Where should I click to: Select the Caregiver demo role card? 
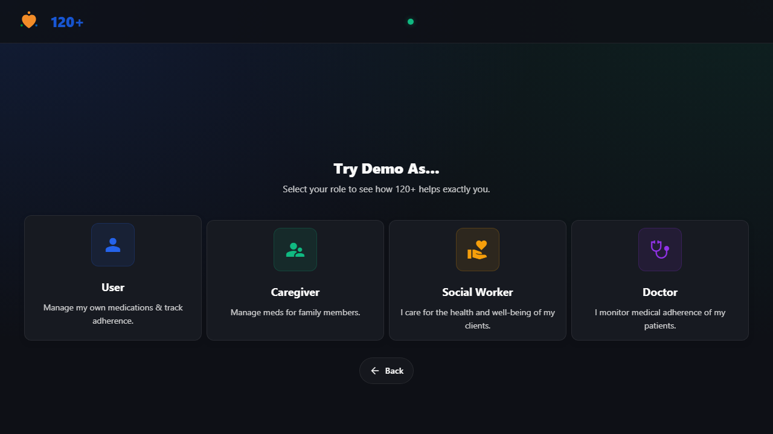point(295,280)
